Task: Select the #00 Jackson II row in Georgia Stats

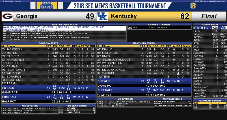Action: coord(49,50)
